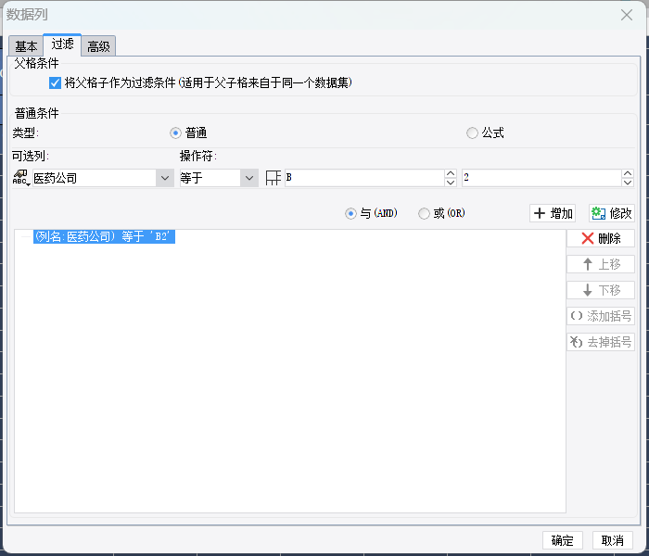
Task: Increase column letter with up arrow
Action: [451, 173]
